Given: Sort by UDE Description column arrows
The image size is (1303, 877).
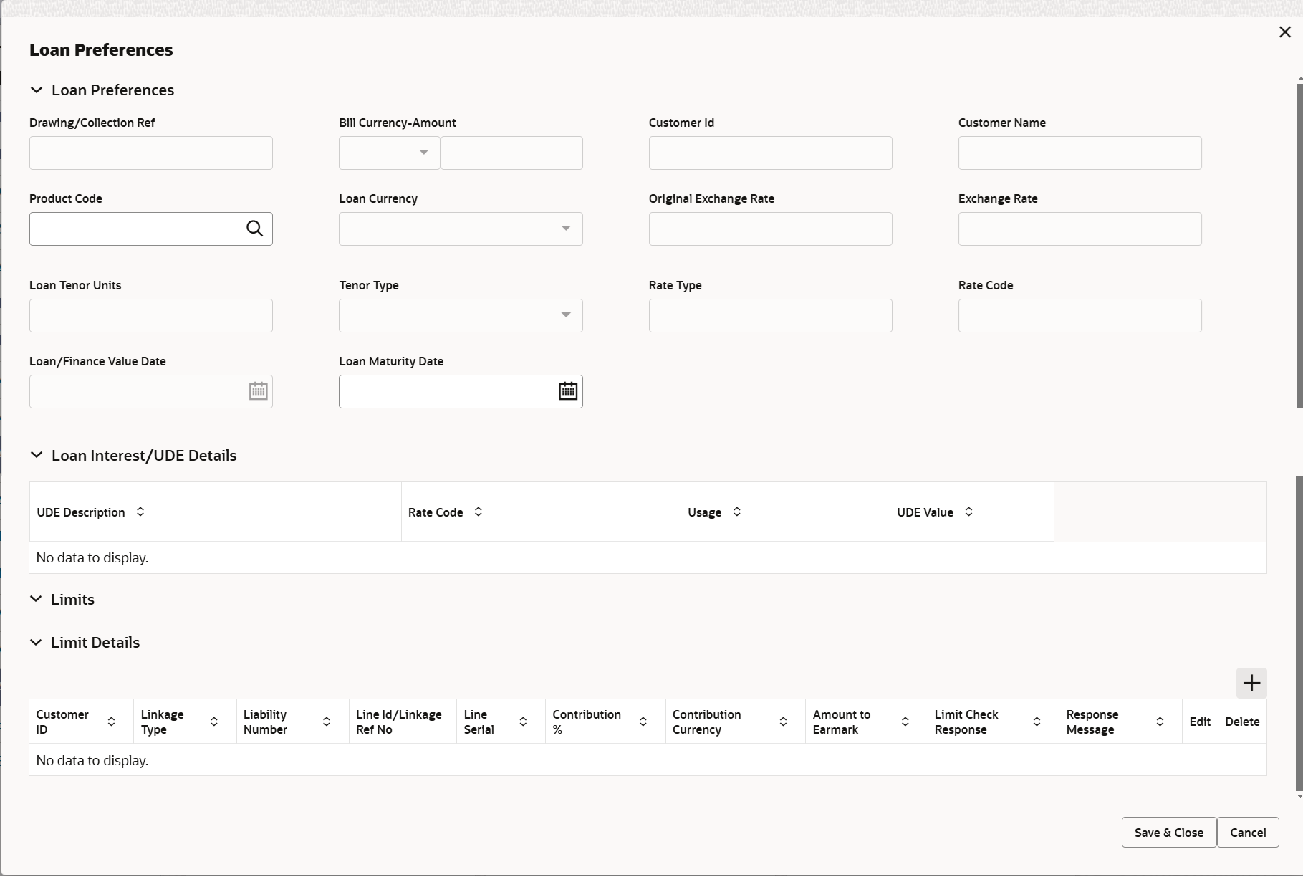Looking at the screenshot, I should coord(140,512).
